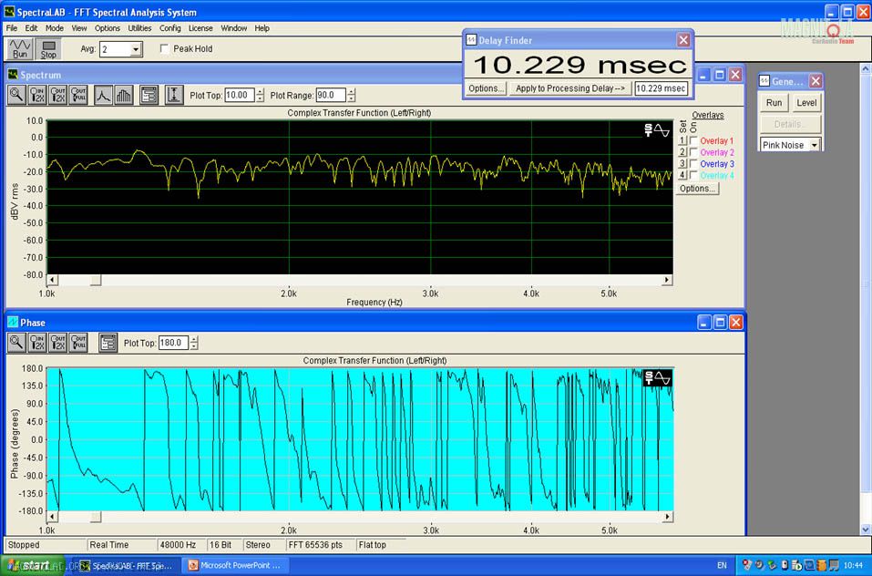Click the Spectrum window title icon

point(12,75)
